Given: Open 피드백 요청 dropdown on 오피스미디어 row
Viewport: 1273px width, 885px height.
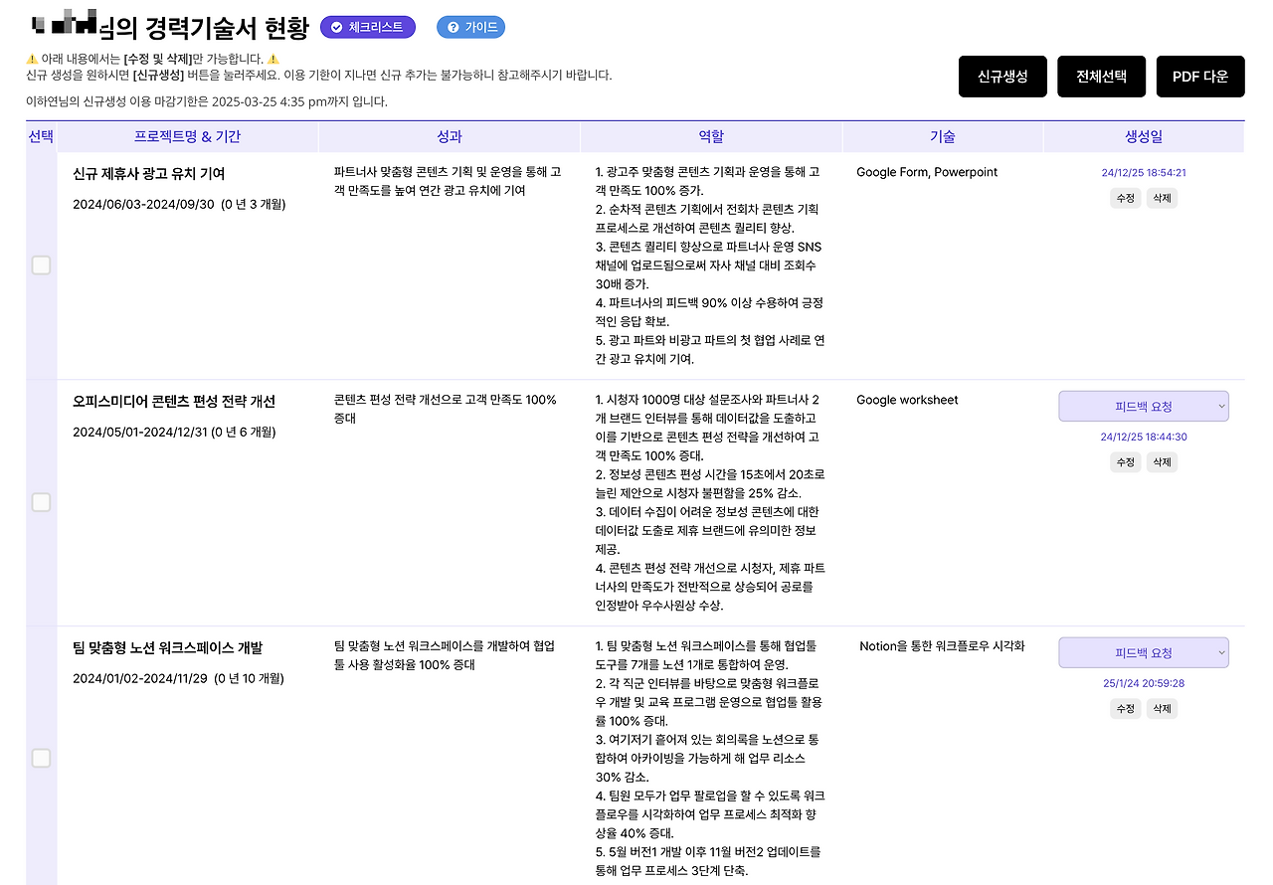Looking at the screenshot, I should click(x=1144, y=406).
